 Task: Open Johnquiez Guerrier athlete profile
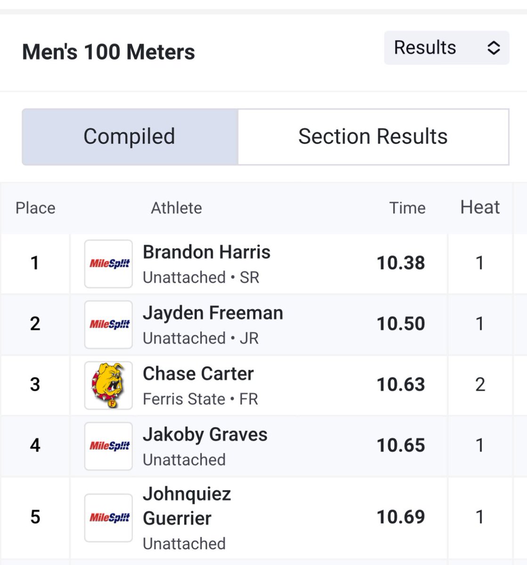click(186, 506)
